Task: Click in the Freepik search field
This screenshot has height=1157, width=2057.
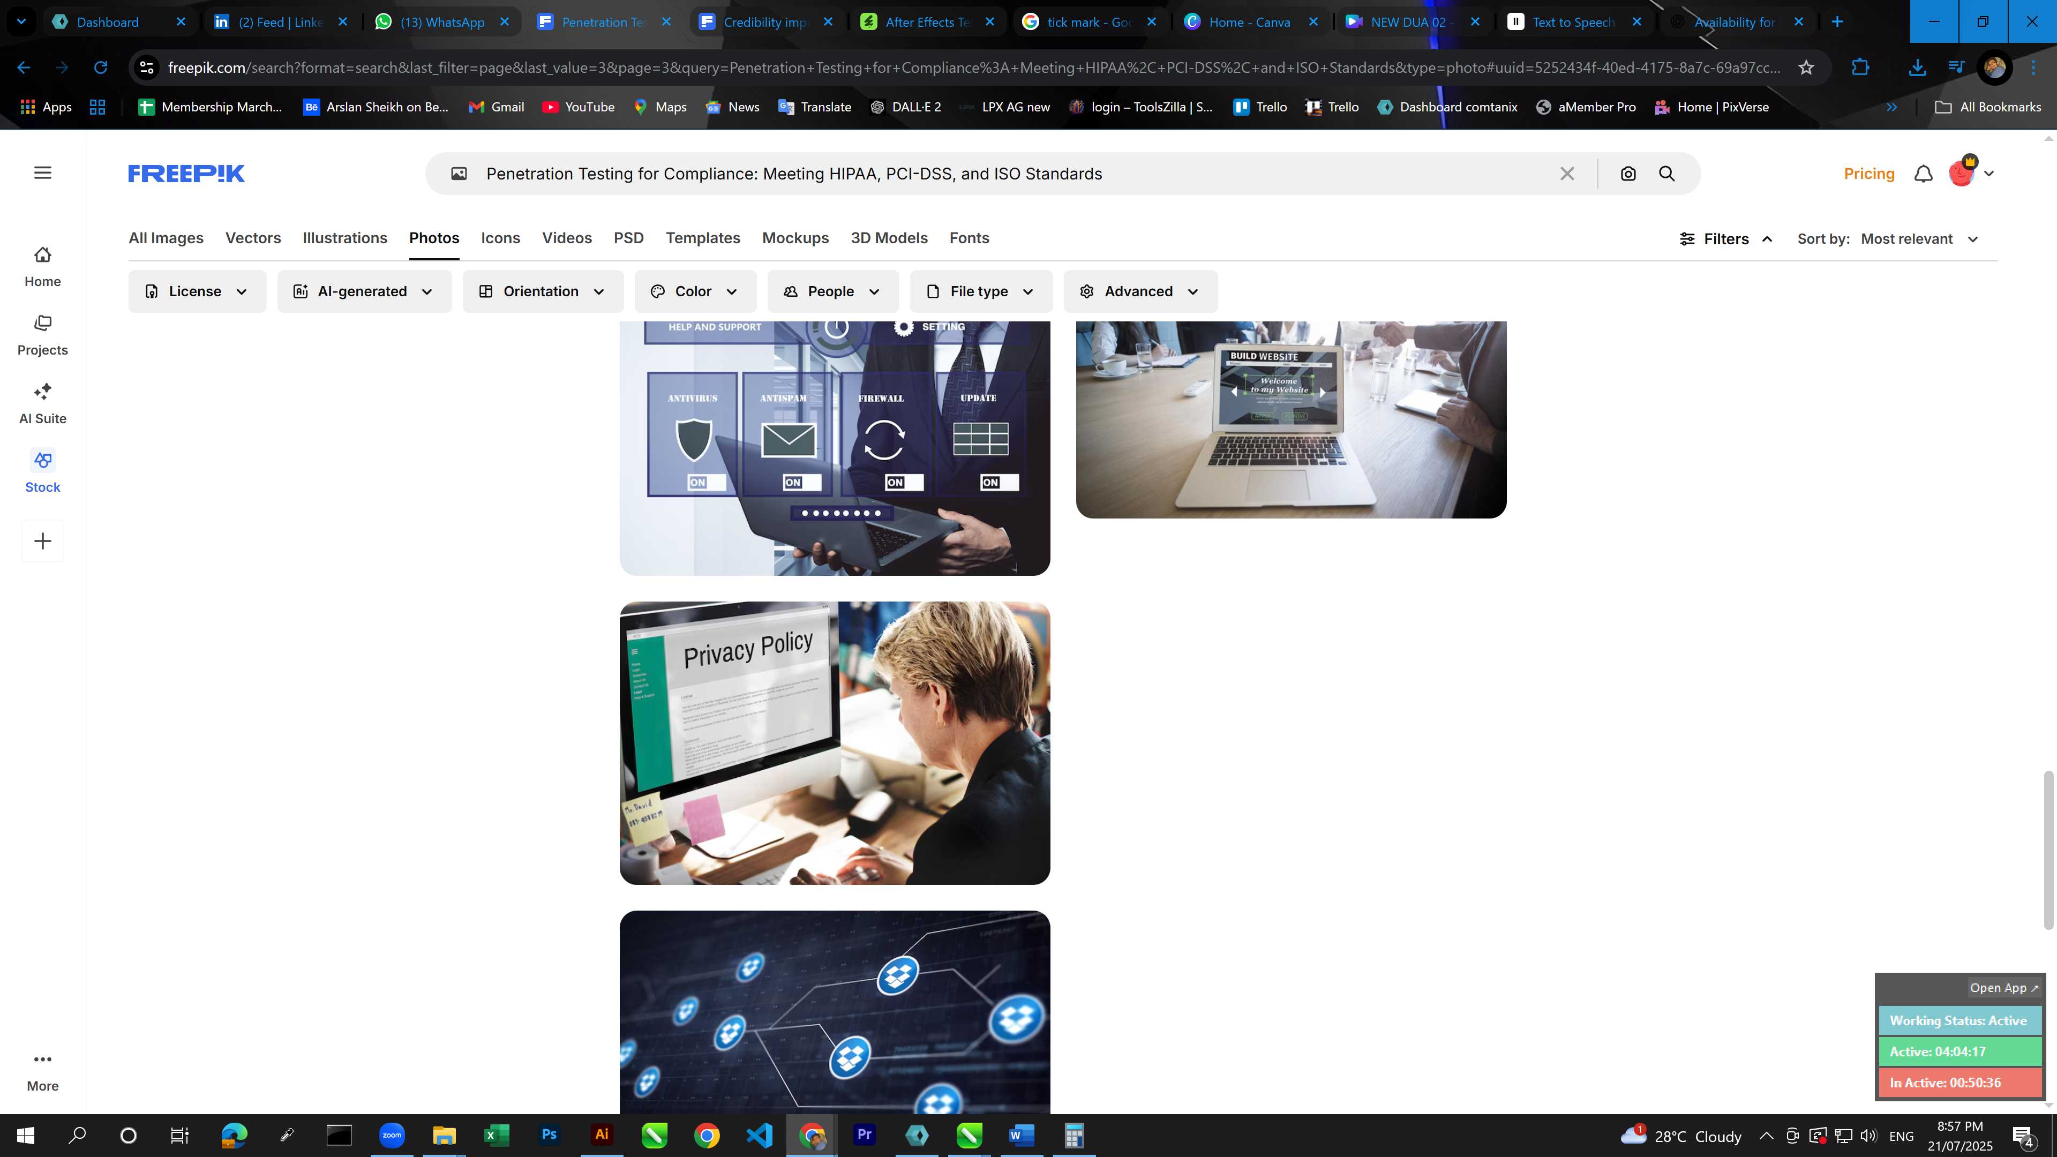Action: tap(1014, 173)
